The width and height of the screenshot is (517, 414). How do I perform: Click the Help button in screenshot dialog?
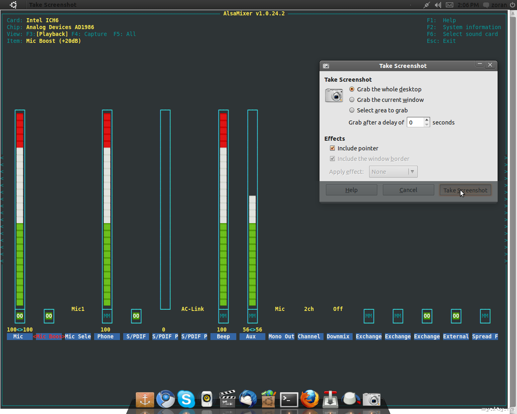351,190
